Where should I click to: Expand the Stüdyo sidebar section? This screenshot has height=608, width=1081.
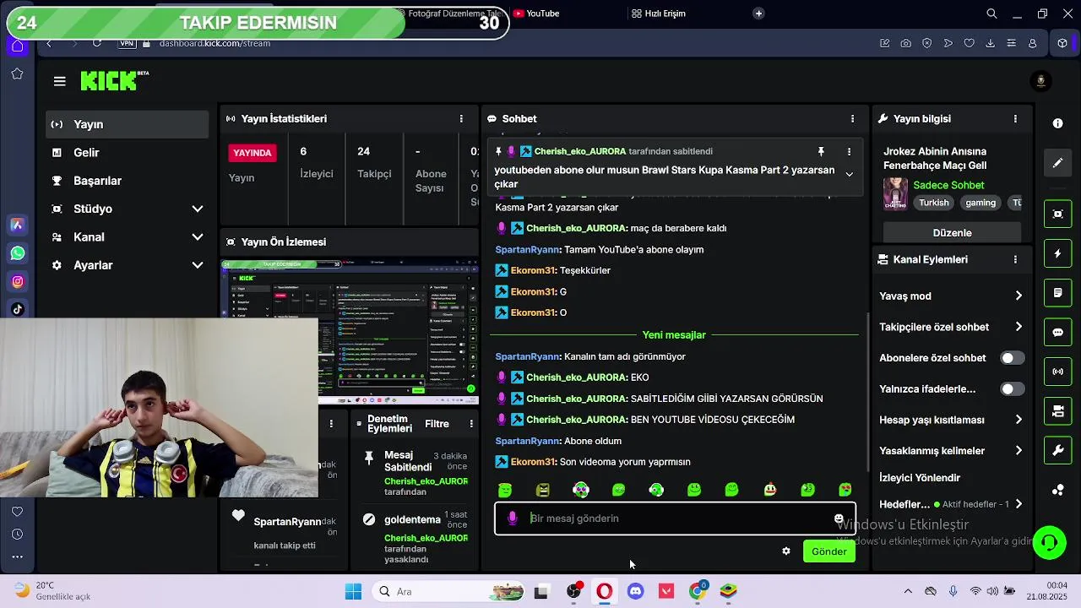pyautogui.click(x=198, y=209)
